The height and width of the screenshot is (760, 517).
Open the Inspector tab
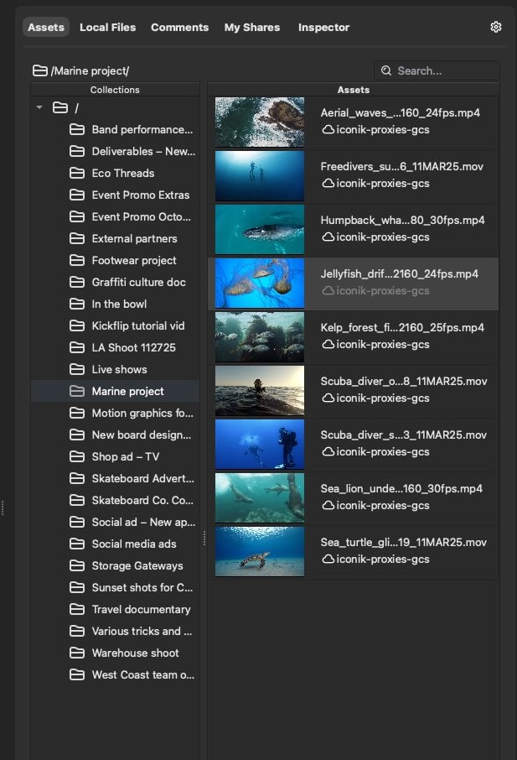[323, 28]
